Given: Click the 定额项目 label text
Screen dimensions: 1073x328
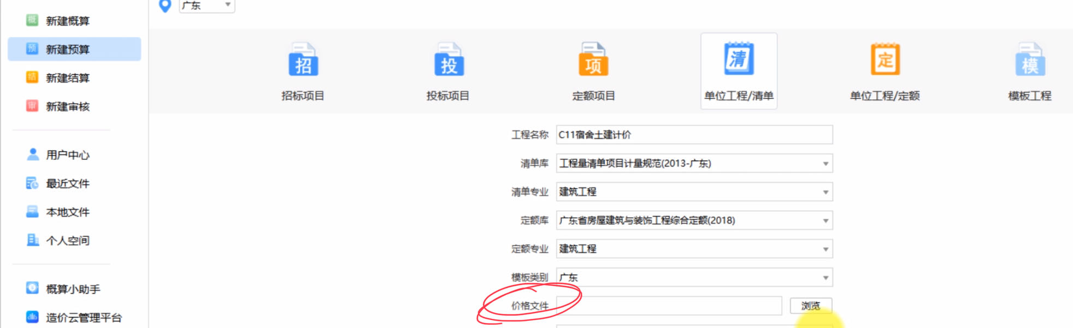Looking at the screenshot, I should click(594, 96).
